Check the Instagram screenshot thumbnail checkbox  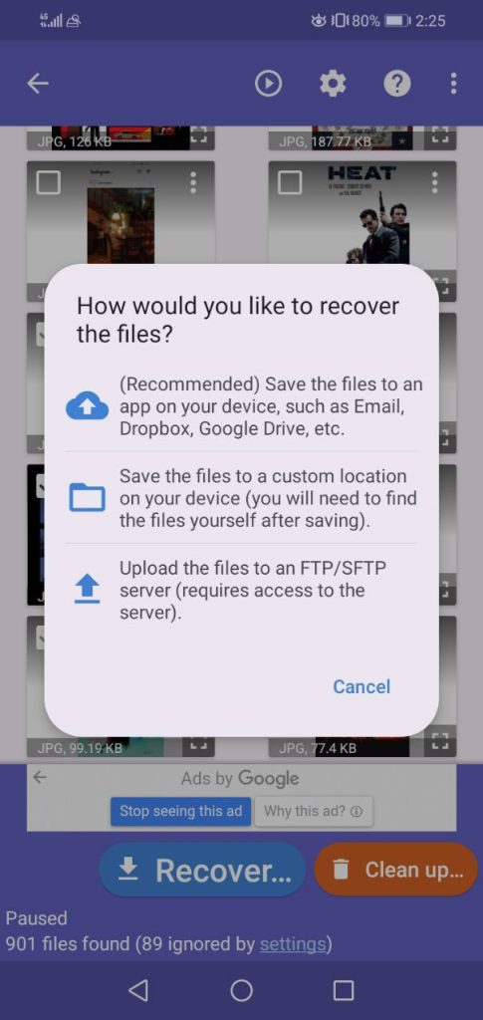pyautogui.click(x=48, y=183)
